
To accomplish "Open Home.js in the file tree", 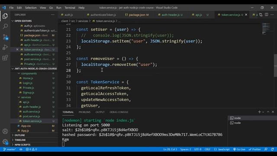I will coord(28,78).
